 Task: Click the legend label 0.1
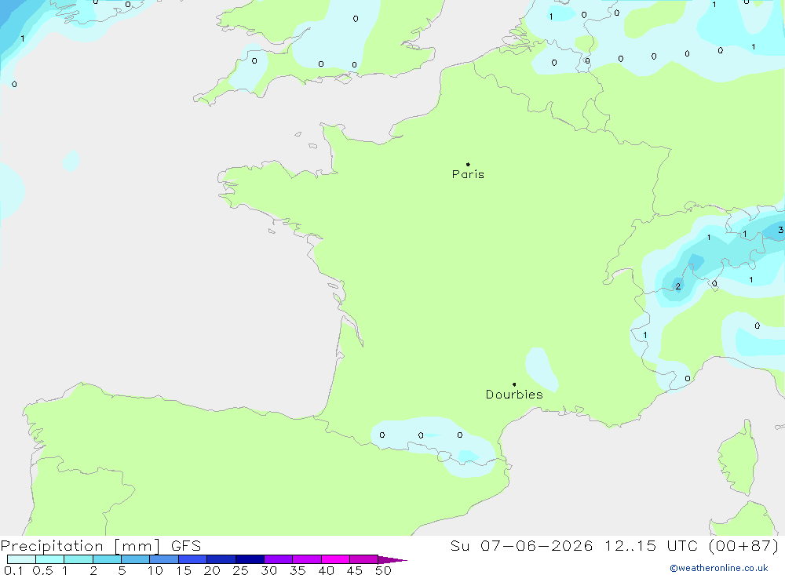pos(13,570)
